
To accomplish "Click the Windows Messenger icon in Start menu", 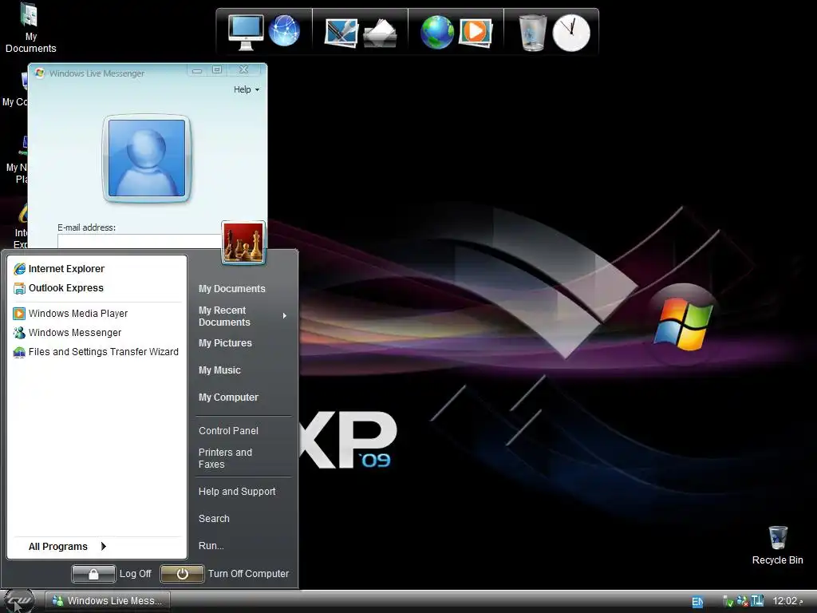I will tap(19, 333).
